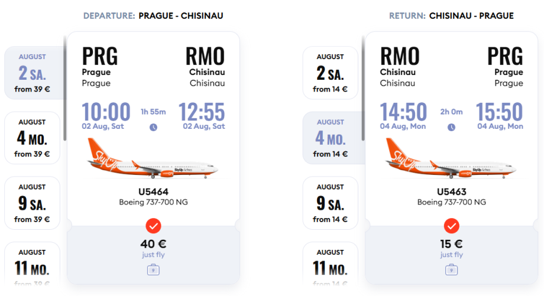Pick August 4 Mo. return date tab
Screen dimensions: 544x296
(330, 138)
